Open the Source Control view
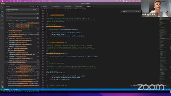Viewport: 171px width, 96px height. point(2,15)
